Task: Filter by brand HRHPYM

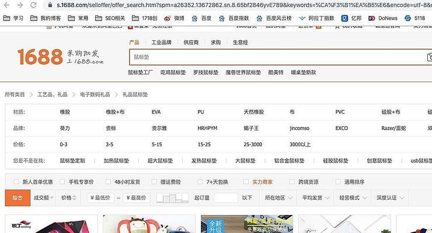Action: (x=207, y=128)
